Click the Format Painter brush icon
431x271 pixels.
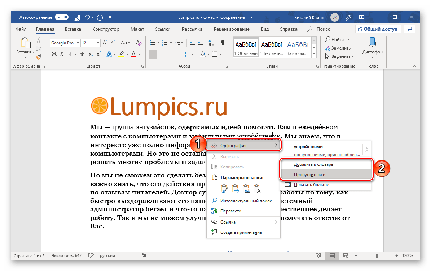click(39, 56)
